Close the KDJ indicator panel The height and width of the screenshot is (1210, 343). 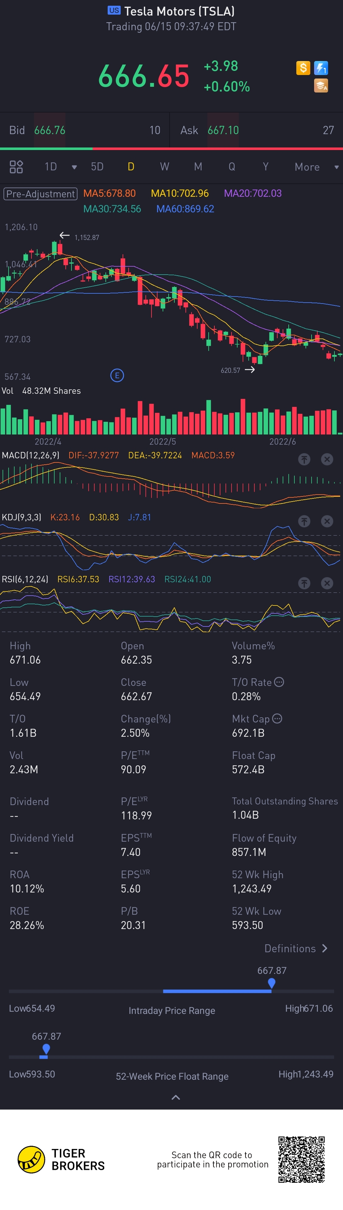point(327,521)
